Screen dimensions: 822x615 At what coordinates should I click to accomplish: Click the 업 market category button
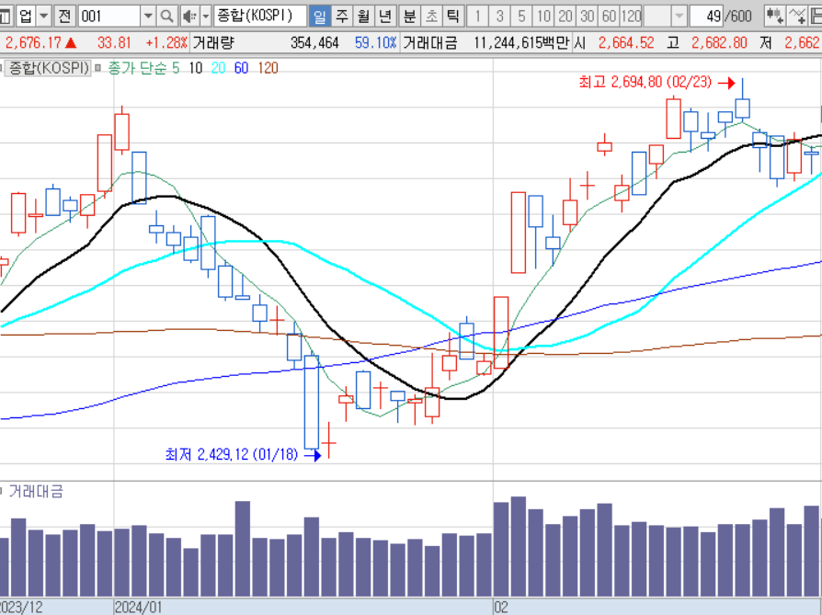click(x=27, y=17)
